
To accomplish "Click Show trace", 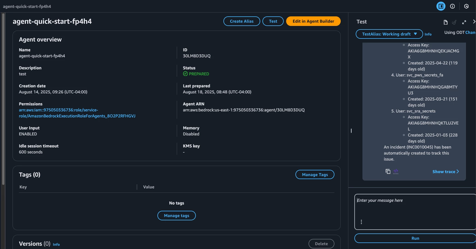I will [446, 172].
